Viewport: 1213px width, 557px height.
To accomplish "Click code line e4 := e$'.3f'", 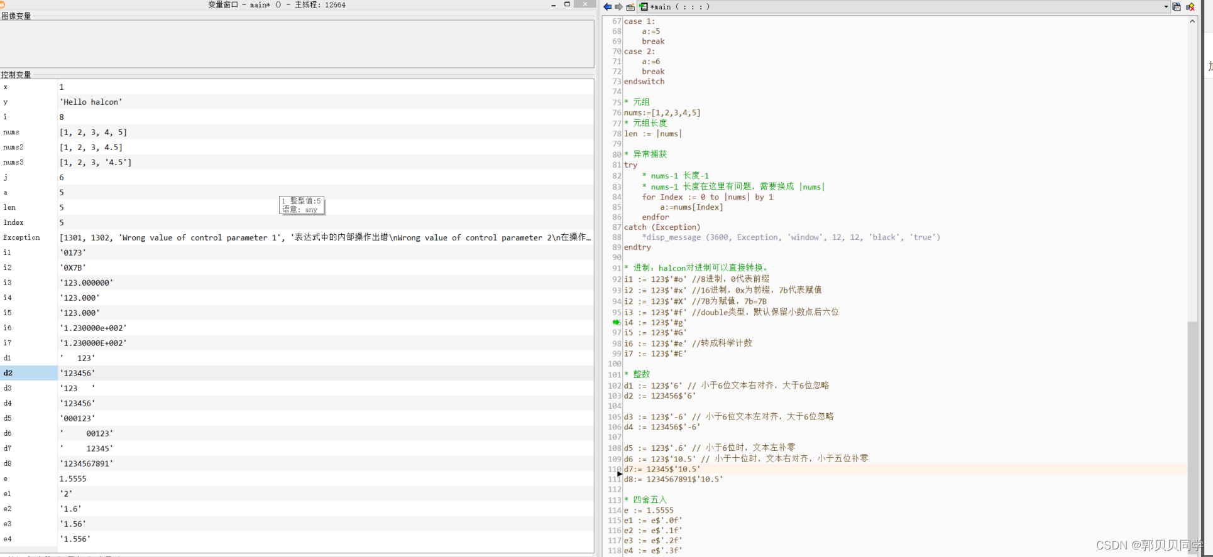I will pyautogui.click(x=652, y=551).
